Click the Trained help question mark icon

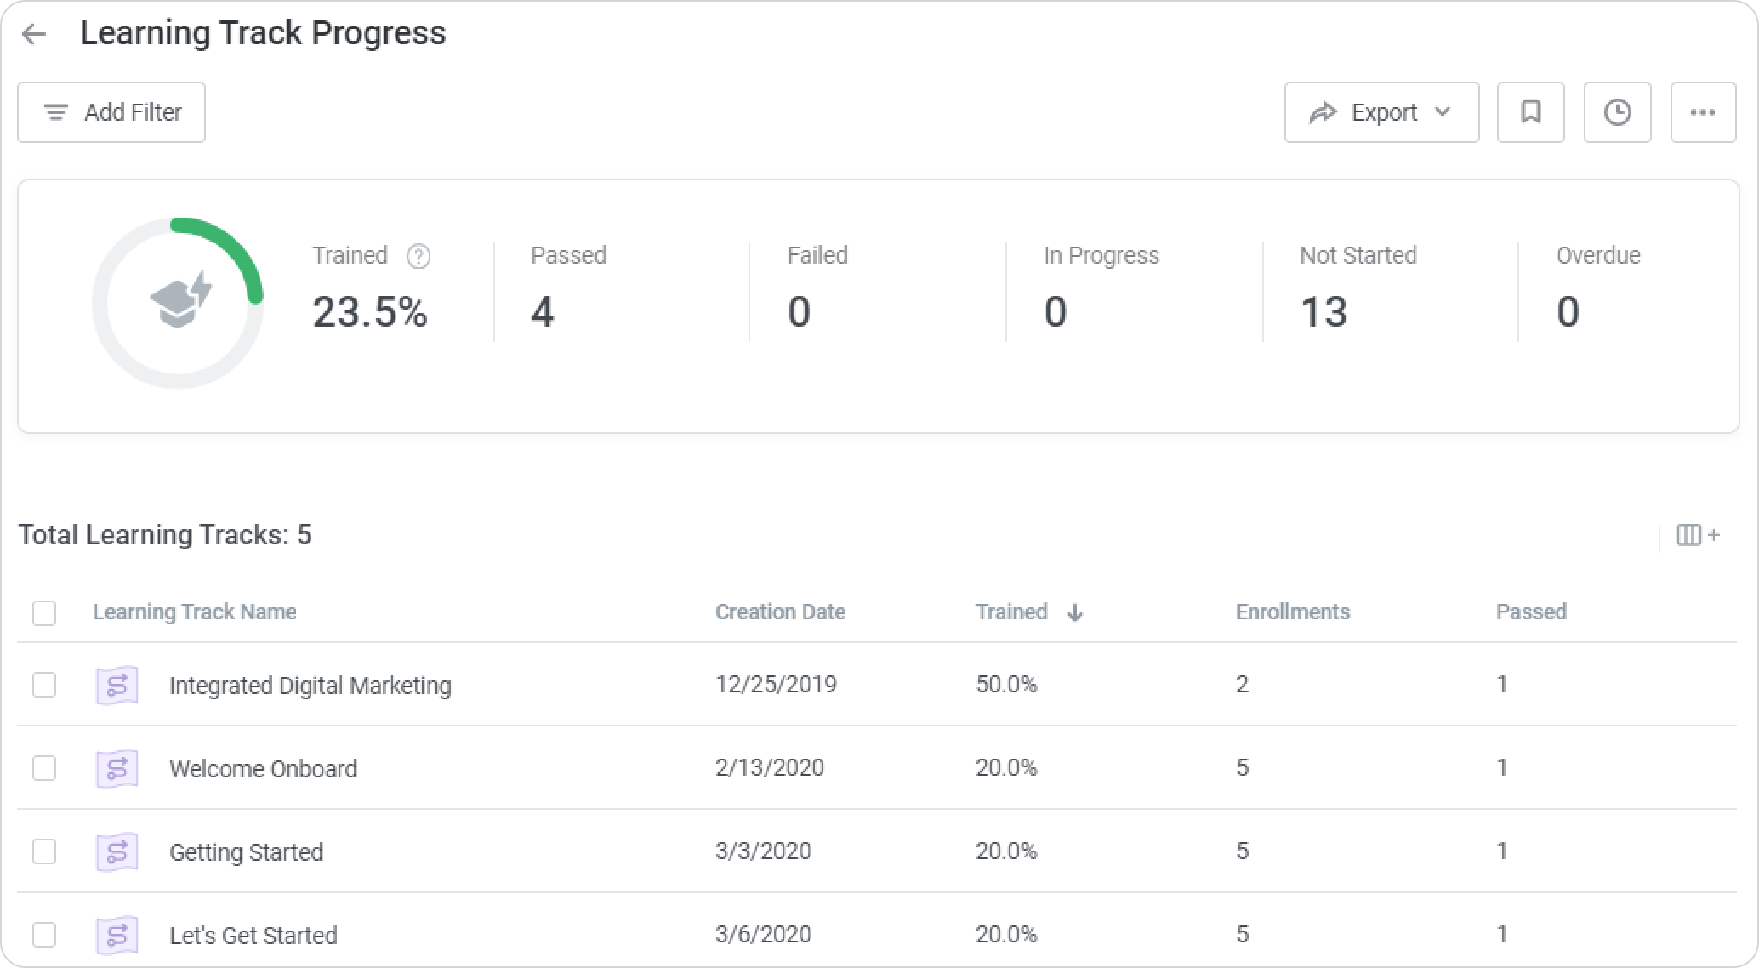(x=418, y=256)
